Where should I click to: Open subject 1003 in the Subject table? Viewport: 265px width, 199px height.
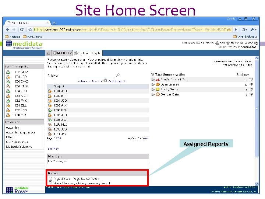[60, 96]
